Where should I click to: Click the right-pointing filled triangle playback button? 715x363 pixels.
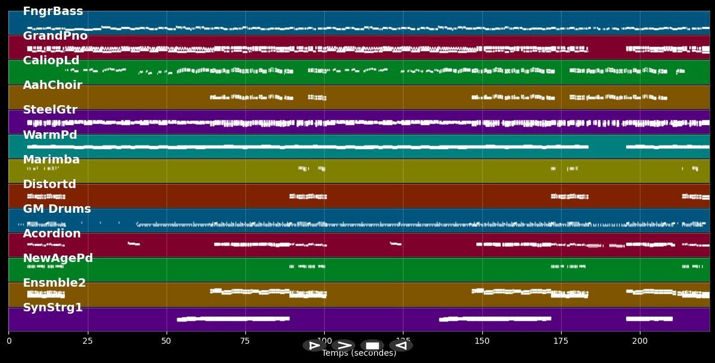click(x=314, y=346)
